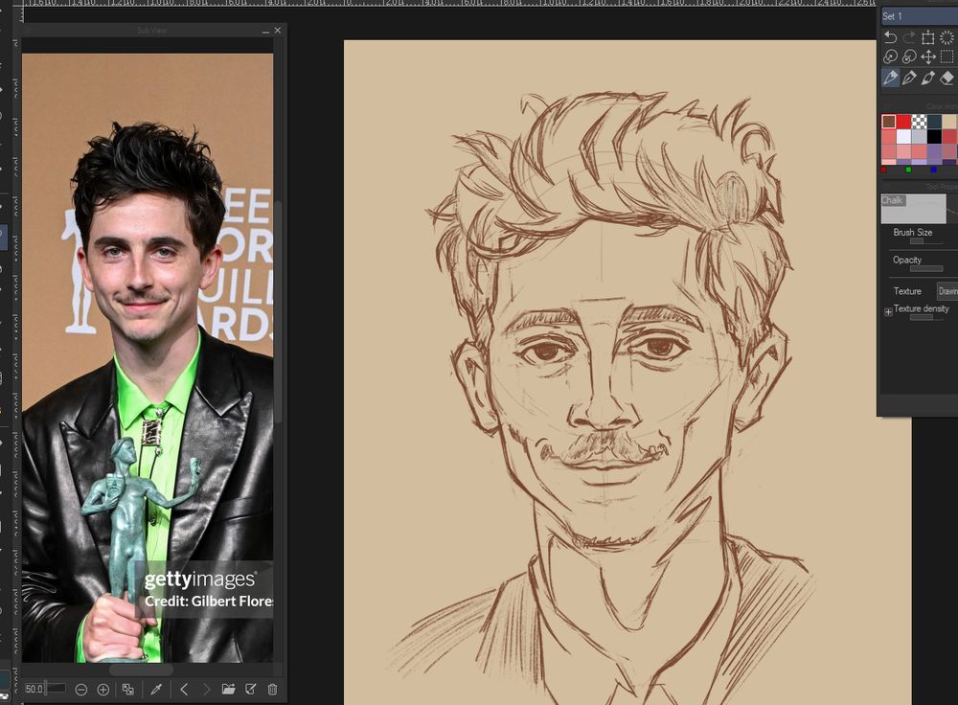This screenshot has width=958, height=705.
Task: Click the Undo icon
Action: pyautogui.click(x=890, y=37)
